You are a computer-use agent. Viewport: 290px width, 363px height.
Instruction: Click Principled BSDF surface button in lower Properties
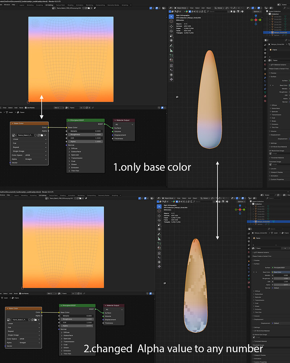(x=280, y=268)
